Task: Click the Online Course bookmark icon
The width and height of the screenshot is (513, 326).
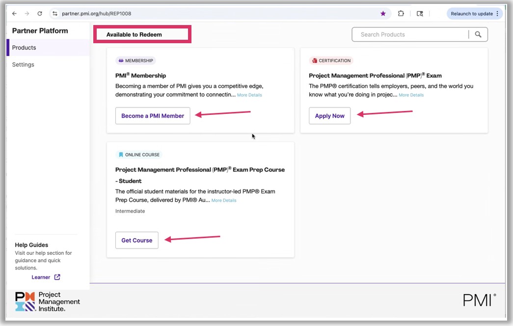Action: pyautogui.click(x=121, y=155)
